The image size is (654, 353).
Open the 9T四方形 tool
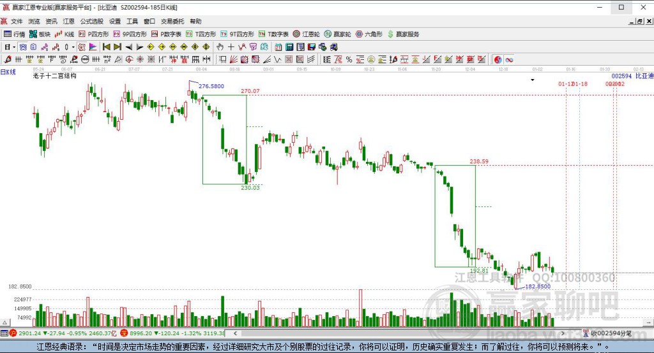(x=238, y=34)
